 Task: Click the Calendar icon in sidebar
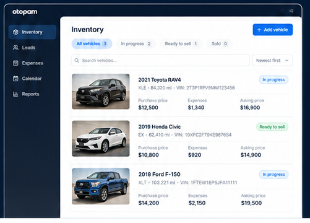click(15, 79)
